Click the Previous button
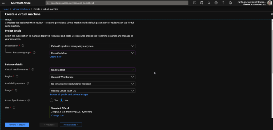 pos(49,125)
